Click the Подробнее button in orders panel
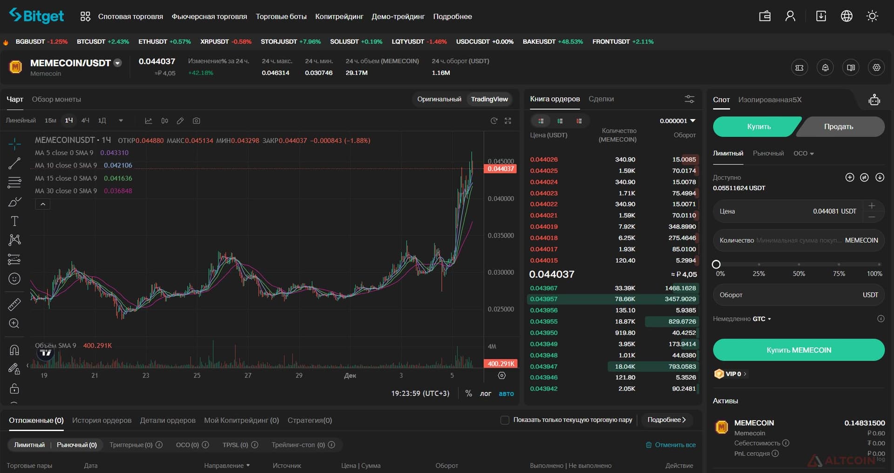Image resolution: width=894 pixels, height=473 pixels. [667, 420]
